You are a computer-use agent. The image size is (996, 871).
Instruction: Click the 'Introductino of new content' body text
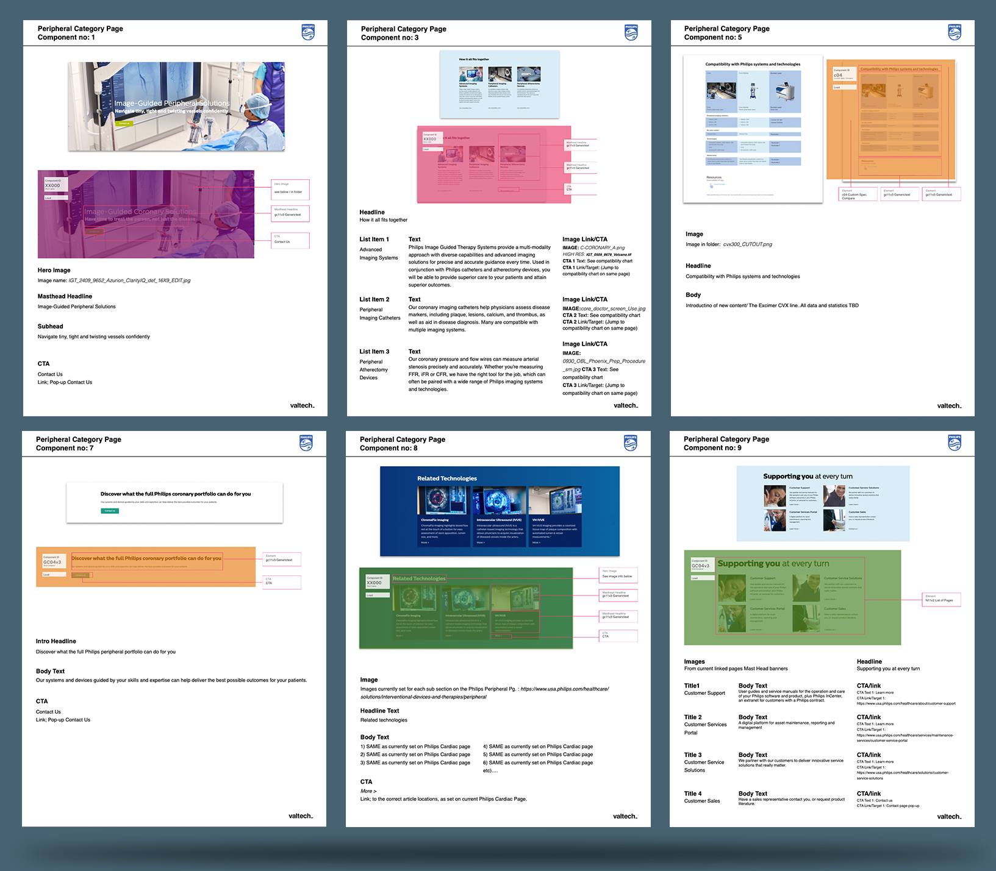coord(772,305)
